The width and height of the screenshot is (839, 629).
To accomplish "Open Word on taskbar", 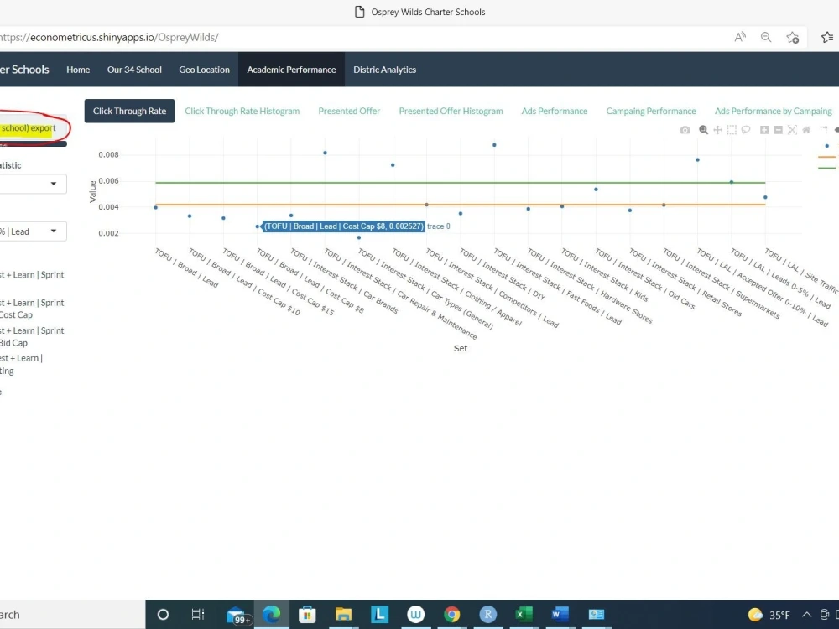I will pos(560,615).
